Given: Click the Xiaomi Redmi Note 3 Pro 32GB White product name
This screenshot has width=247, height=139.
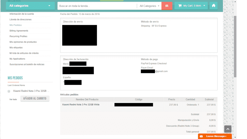Looking at the screenshot, I should click(81, 105).
